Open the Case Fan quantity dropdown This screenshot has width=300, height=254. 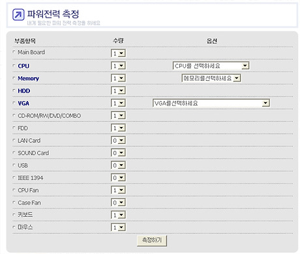click(118, 203)
